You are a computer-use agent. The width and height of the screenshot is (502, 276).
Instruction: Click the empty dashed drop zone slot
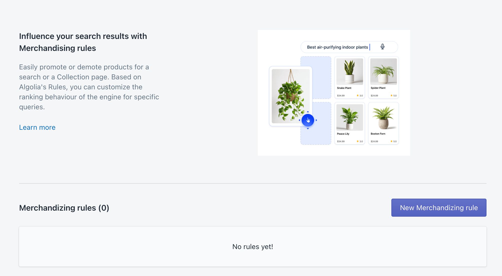[x=316, y=77]
